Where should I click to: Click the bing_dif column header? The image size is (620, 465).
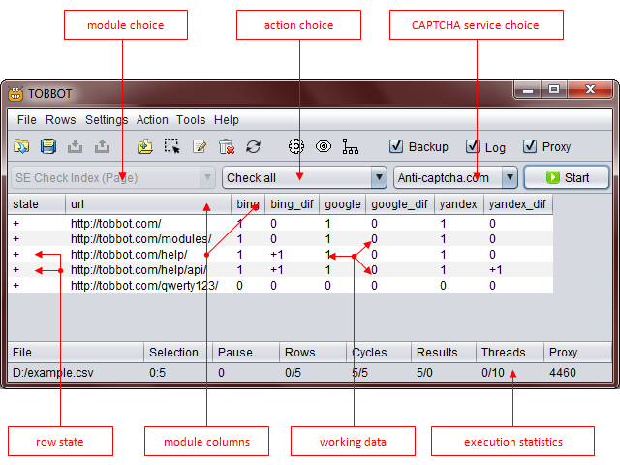point(292,204)
